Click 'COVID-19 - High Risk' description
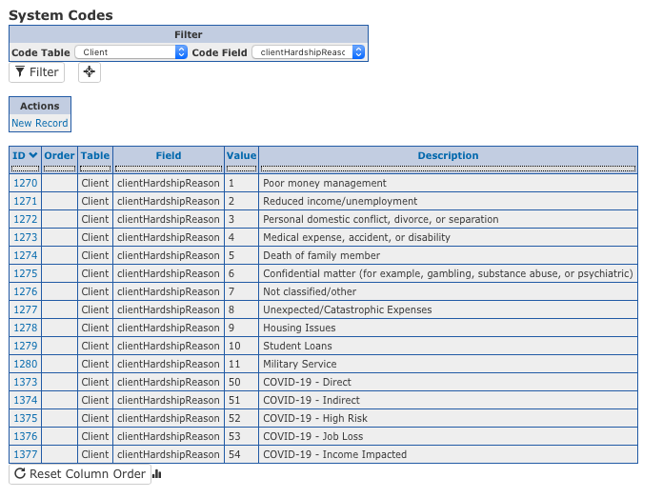This screenshot has height=498, width=663. coord(315,419)
